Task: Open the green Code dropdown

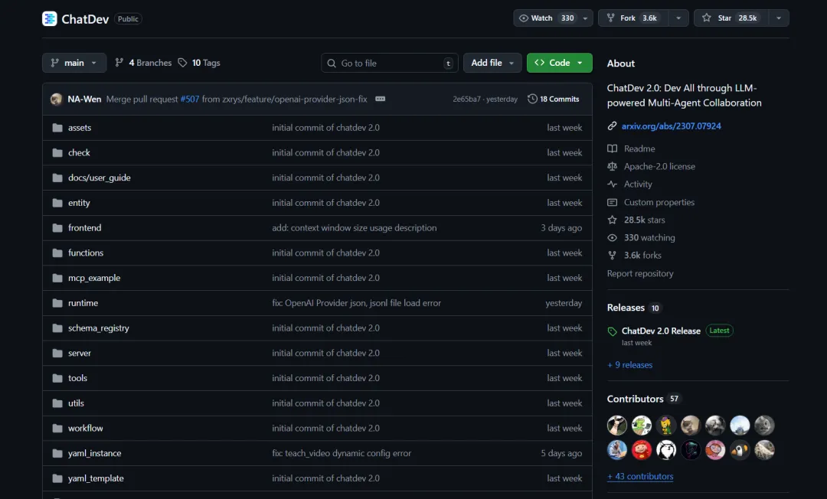Action: [560, 63]
